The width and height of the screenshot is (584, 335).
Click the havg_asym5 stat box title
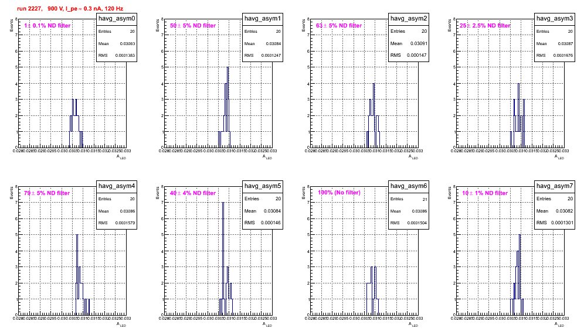pyautogui.click(x=263, y=186)
